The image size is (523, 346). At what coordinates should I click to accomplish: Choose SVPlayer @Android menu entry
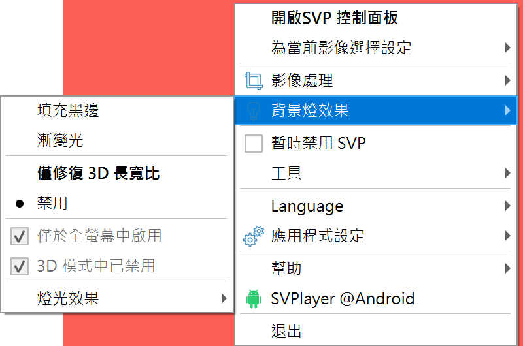click(376, 298)
